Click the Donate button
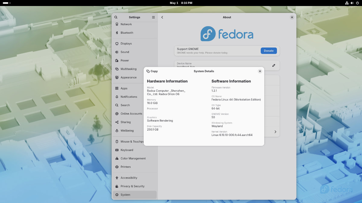 coord(268,51)
